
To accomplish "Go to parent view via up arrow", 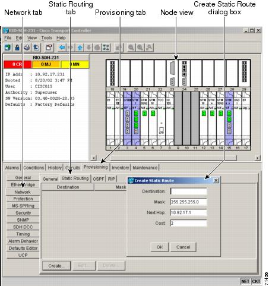I will pyautogui.click(x=80, y=48).
